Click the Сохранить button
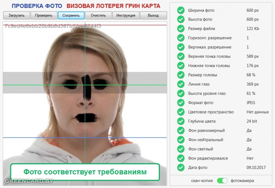The height and width of the screenshot is (188, 275). pyautogui.click(x=71, y=15)
